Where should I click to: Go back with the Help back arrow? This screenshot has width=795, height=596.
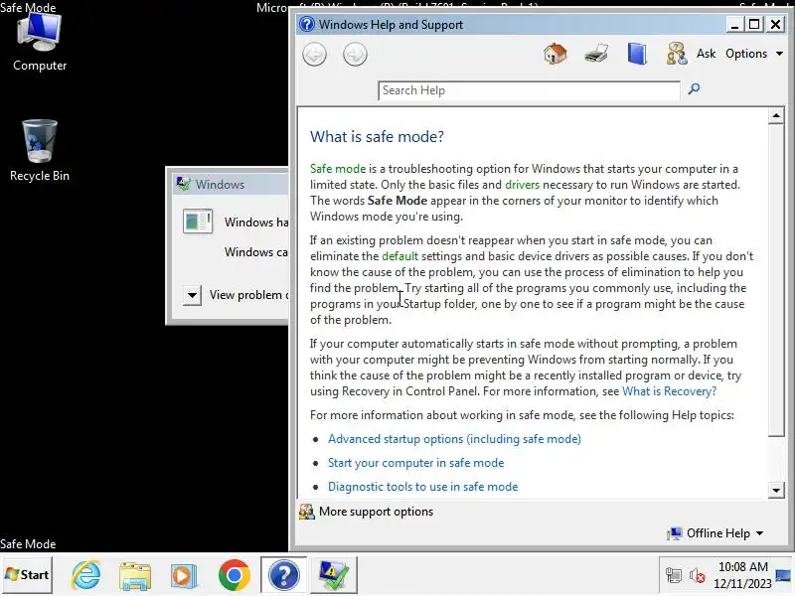click(x=314, y=55)
